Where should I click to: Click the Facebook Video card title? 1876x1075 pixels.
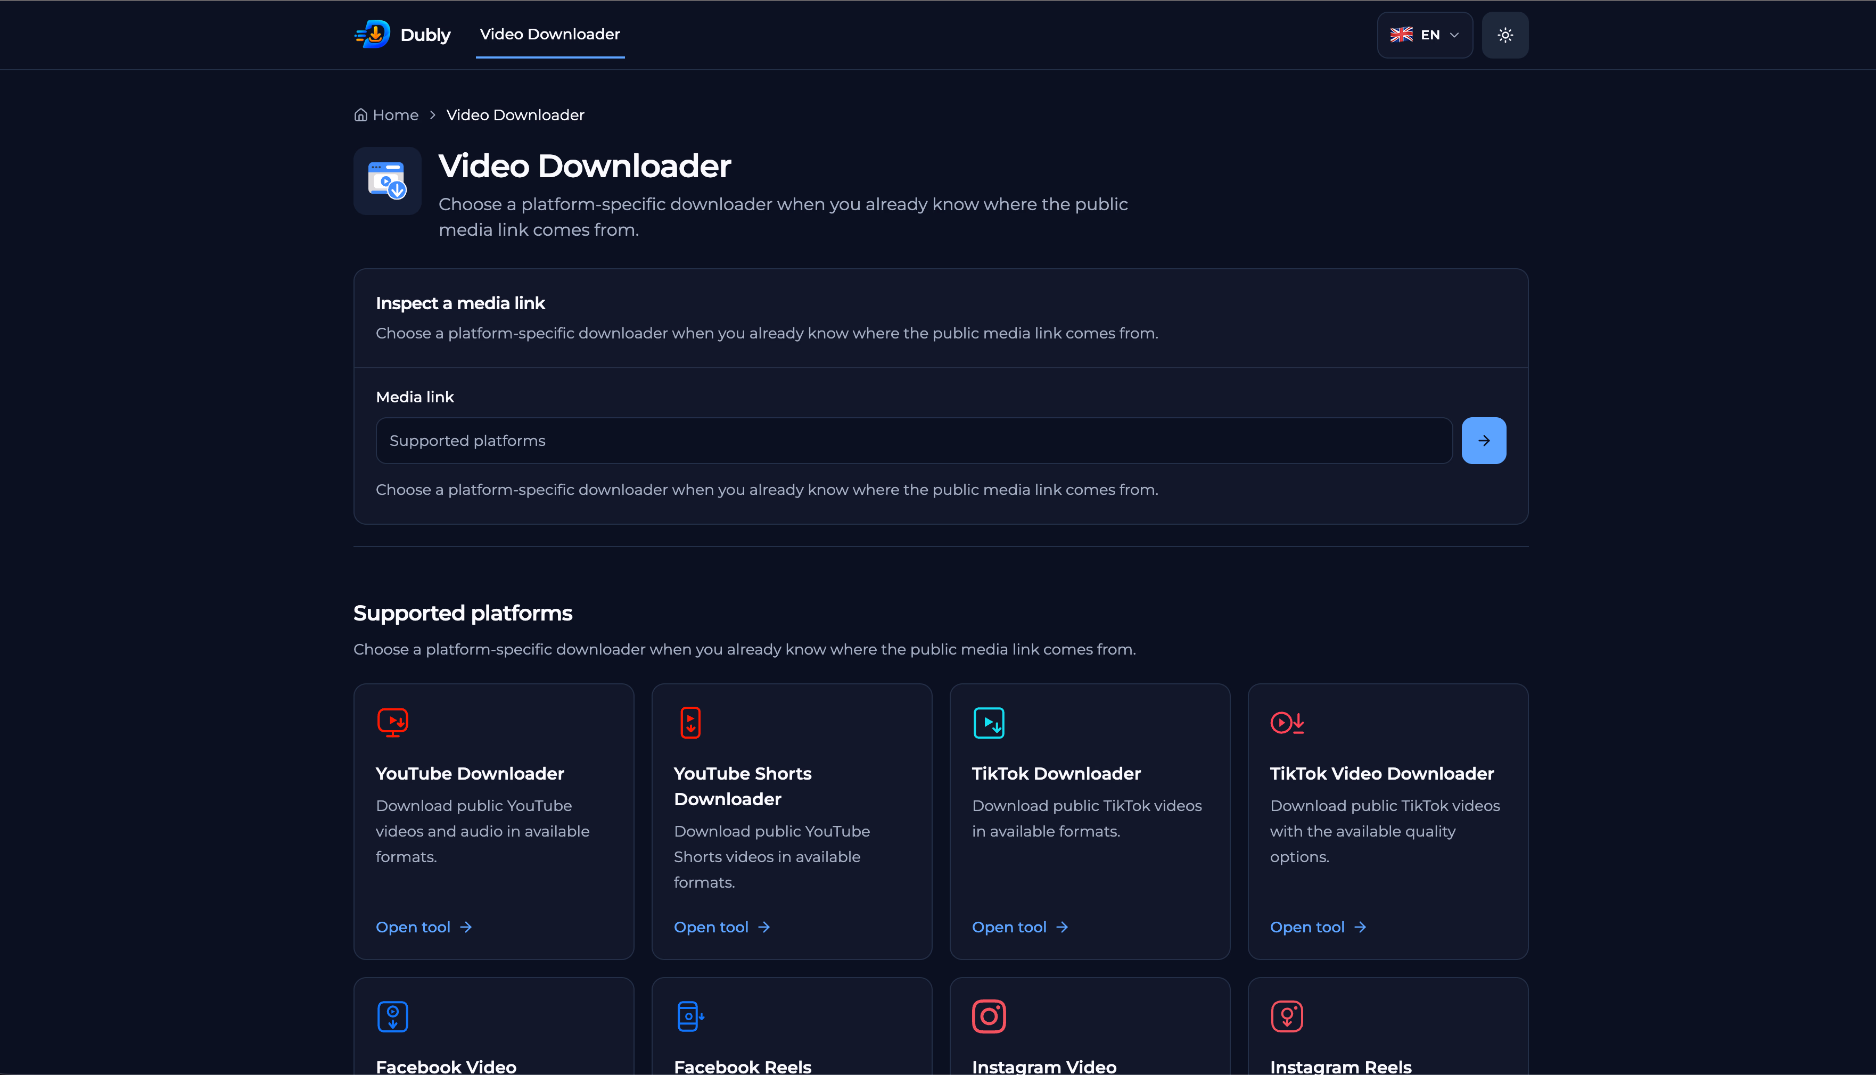tap(446, 1067)
